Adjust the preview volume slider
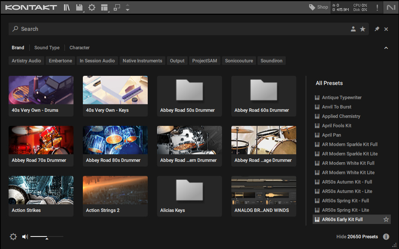 tap(47, 237)
